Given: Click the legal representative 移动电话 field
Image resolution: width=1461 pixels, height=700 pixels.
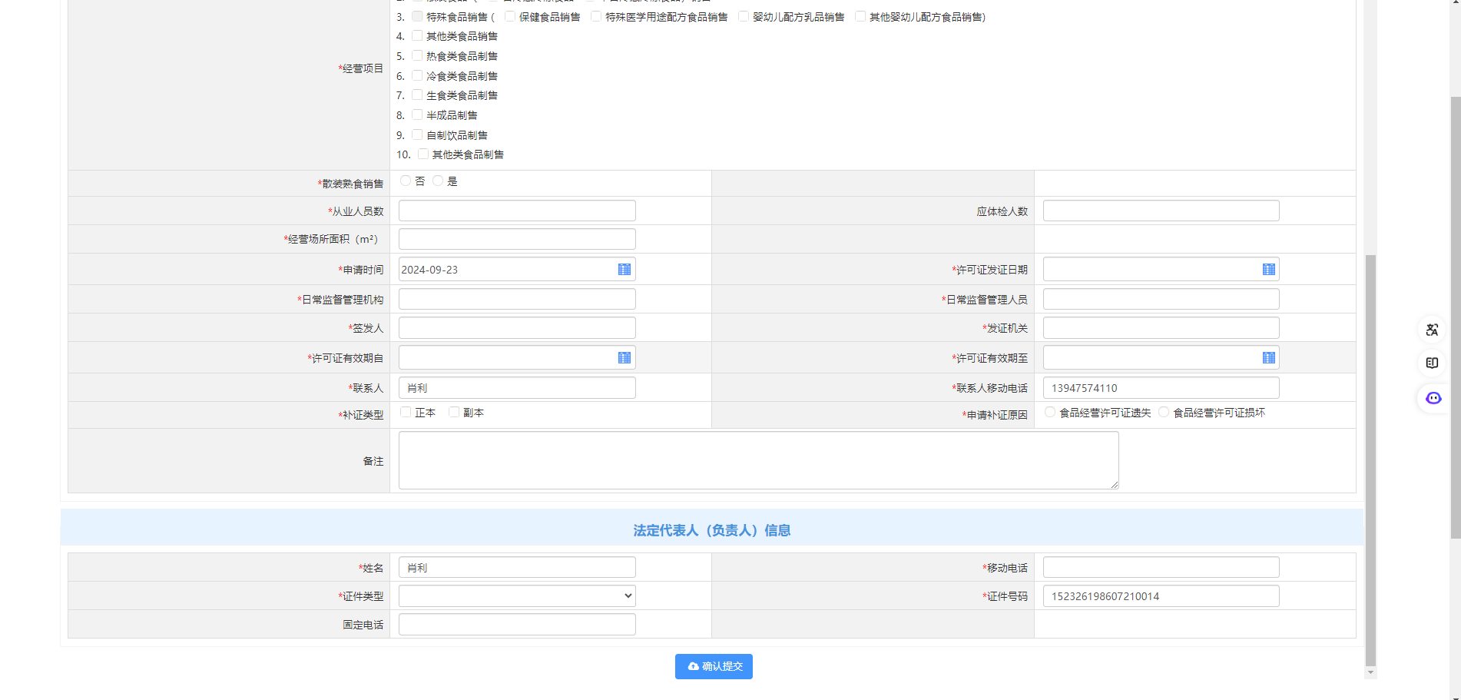Looking at the screenshot, I should 1160,568.
